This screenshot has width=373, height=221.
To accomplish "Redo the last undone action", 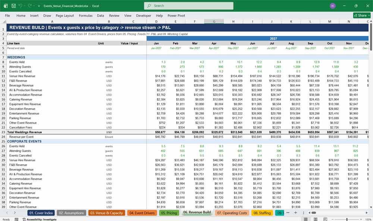I will pyautogui.click(x=30, y=6).
